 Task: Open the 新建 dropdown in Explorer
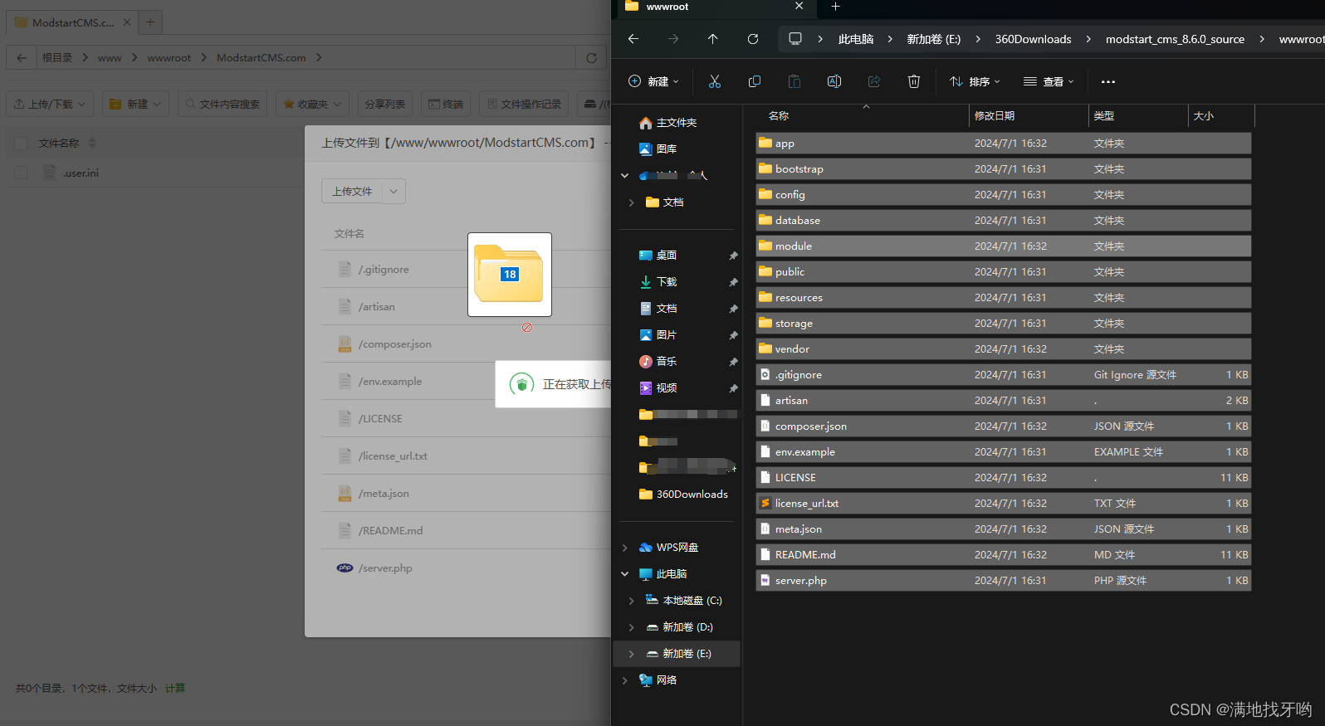tap(653, 81)
